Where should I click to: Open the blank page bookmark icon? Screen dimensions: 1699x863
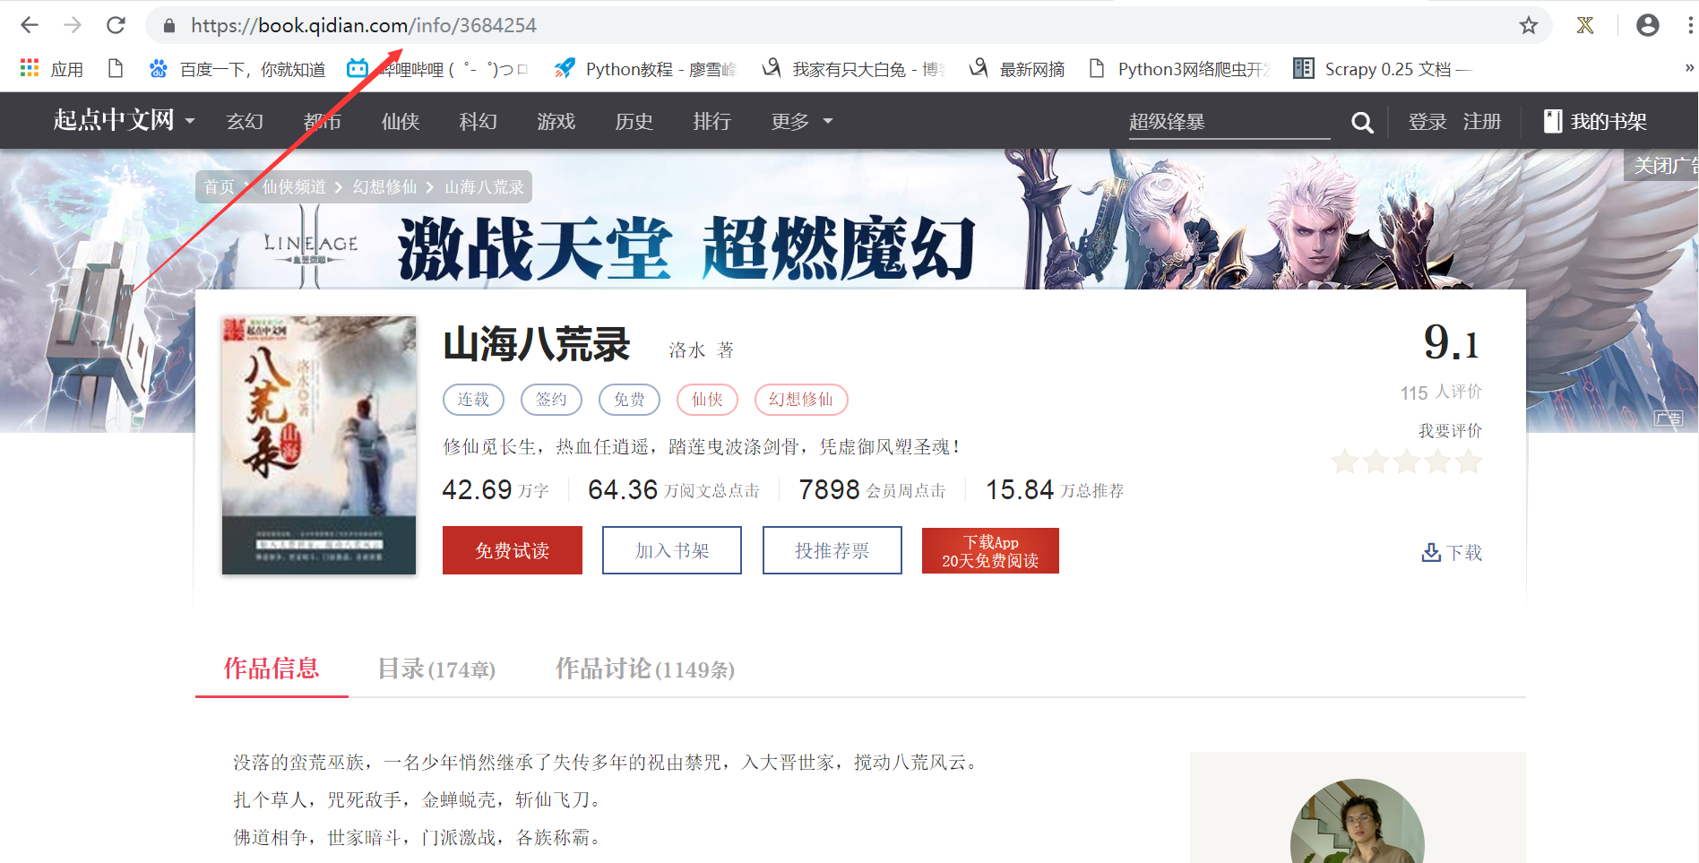(115, 68)
